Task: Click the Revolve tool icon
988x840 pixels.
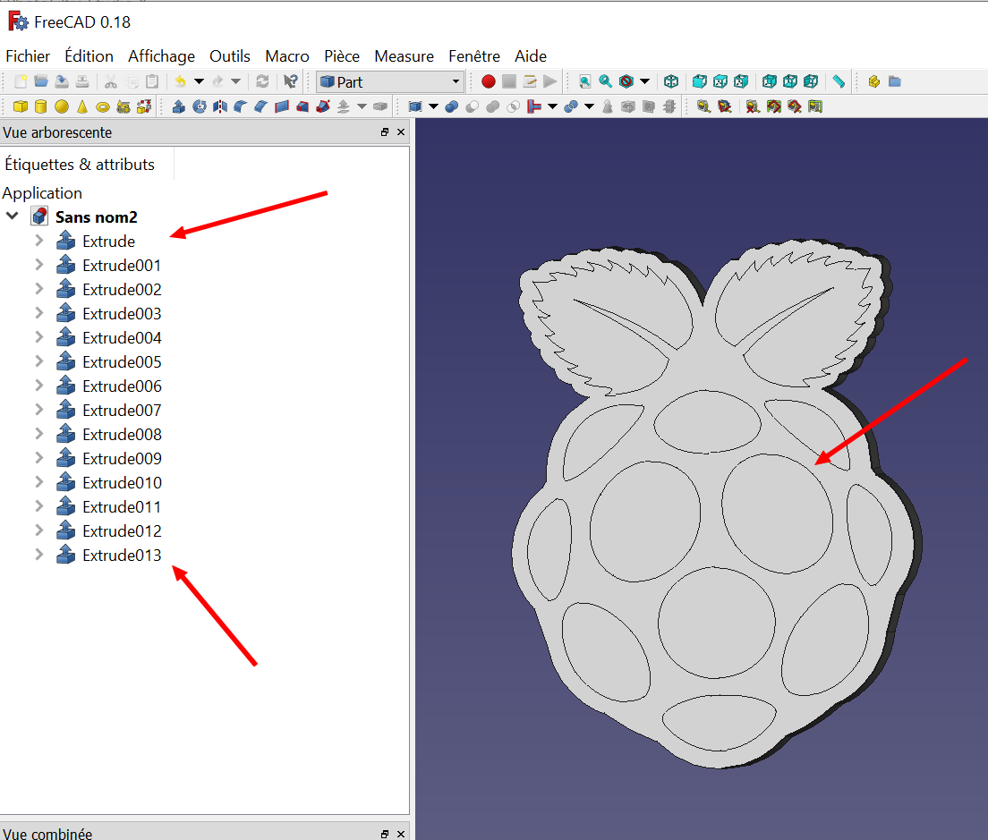Action: click(x=200, y=107)
